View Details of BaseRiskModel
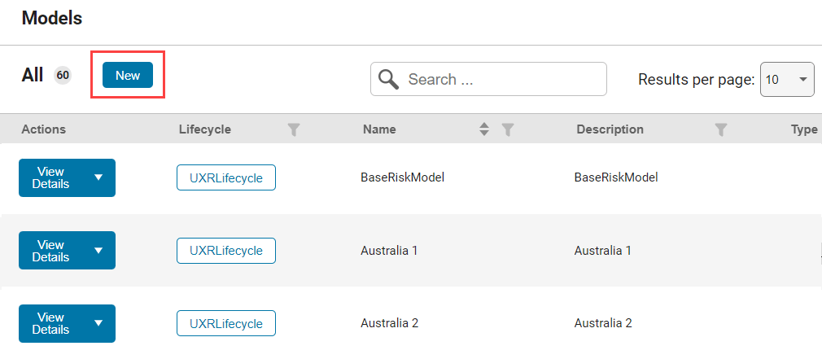Viewport: 822px width, 359px height. [x=50, y=177]
